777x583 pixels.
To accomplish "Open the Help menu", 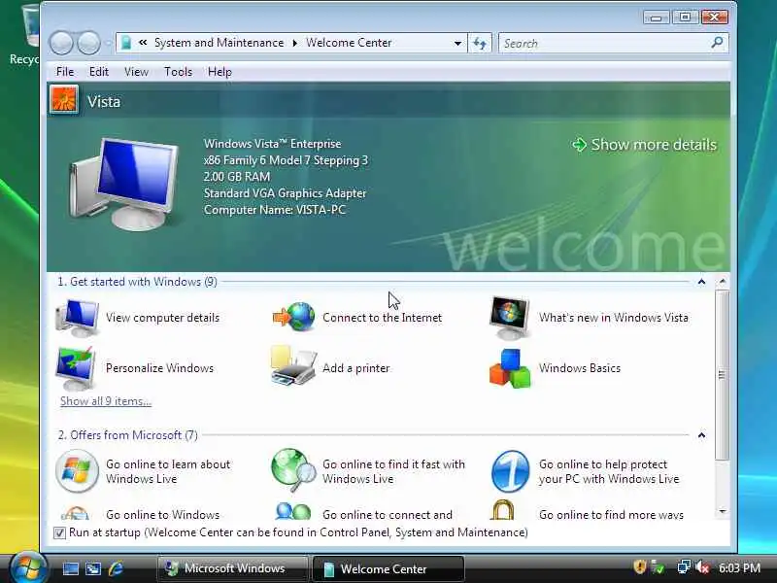I will 220,72.
